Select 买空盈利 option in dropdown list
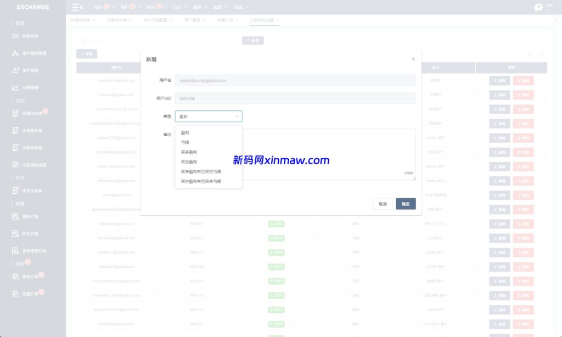 point(189,162)
